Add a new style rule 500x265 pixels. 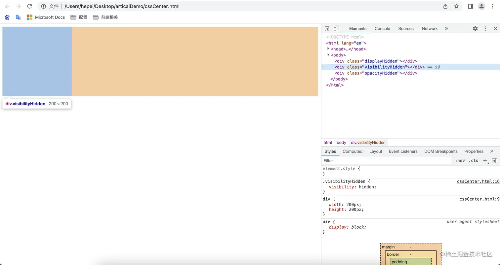click(x=485, y=161)
